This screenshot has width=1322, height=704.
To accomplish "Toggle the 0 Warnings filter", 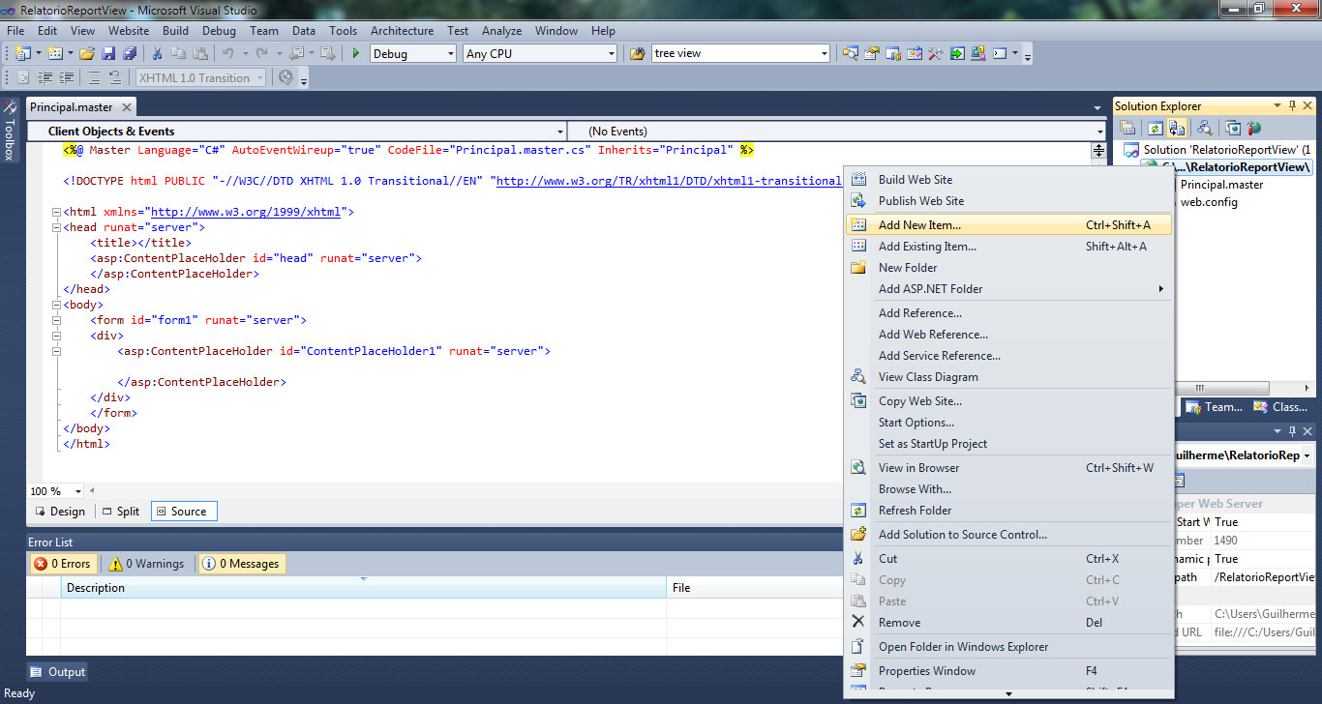I will click(146, 564).
